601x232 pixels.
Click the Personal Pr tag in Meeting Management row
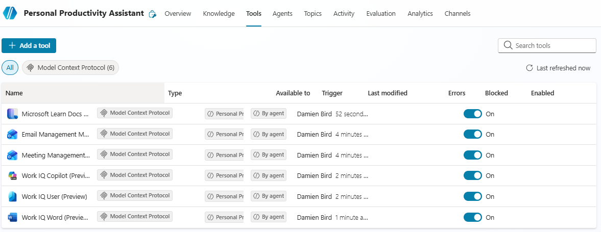coord(224,155)
